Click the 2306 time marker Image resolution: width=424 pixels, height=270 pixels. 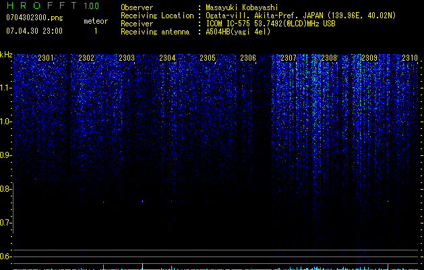click(248, 58)
